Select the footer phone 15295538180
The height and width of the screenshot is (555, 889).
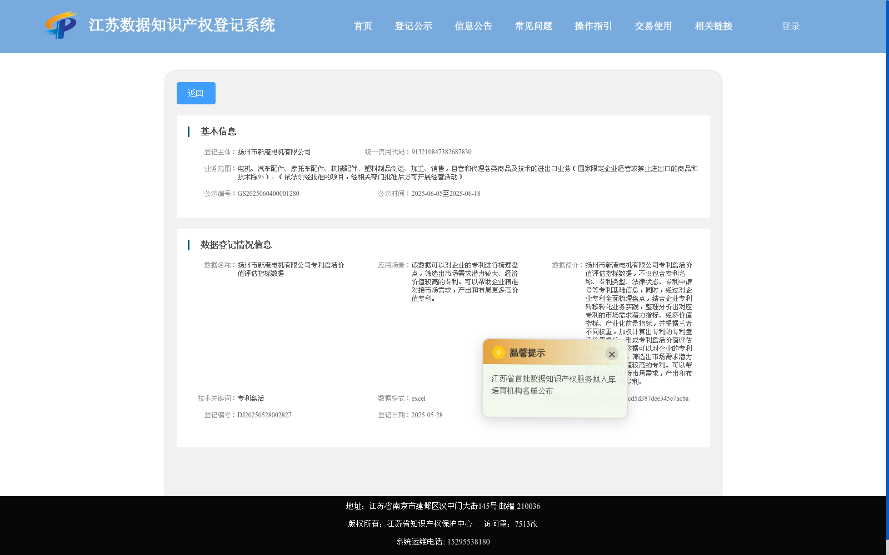[x=468, y=542]
